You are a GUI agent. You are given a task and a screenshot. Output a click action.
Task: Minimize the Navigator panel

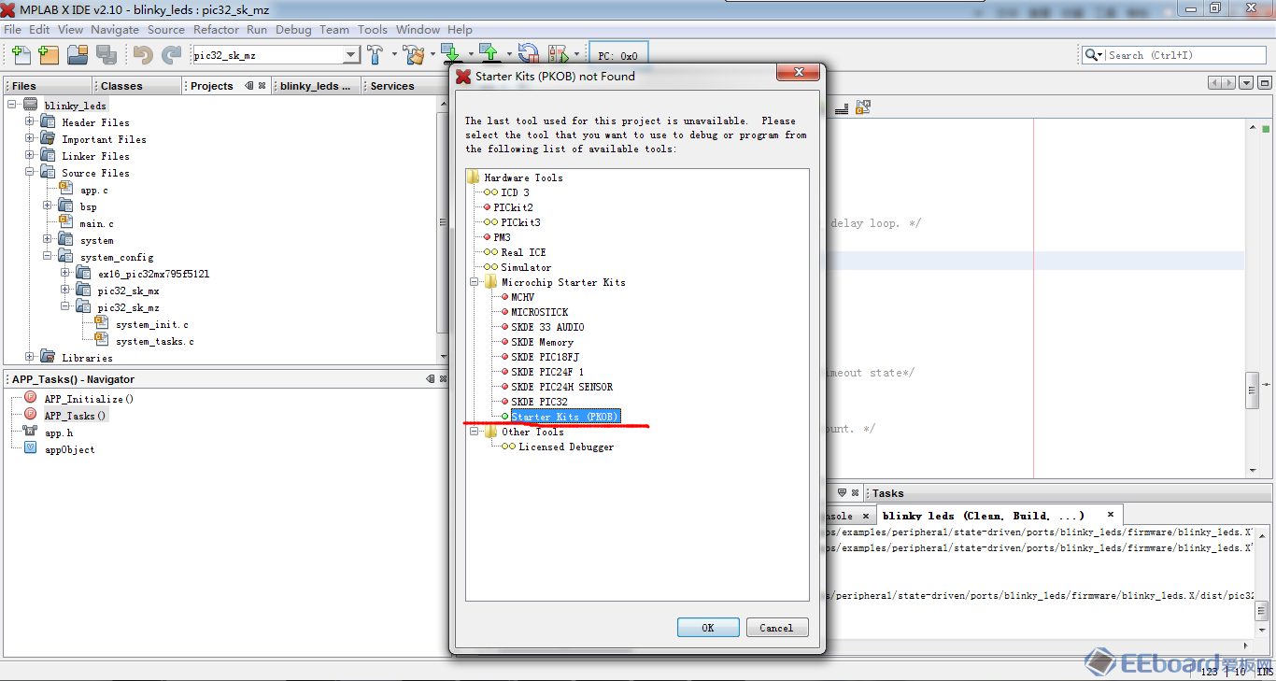[x=431, y=379]
